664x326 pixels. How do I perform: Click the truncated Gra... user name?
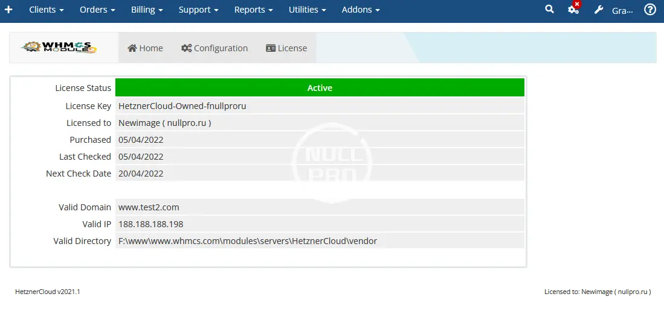622,10
